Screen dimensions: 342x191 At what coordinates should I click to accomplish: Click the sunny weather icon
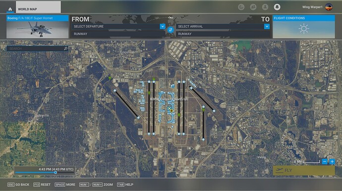tap(304, 29)
